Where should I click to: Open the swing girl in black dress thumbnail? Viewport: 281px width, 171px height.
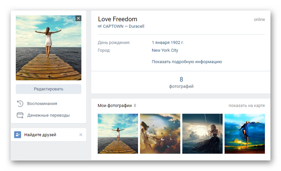[x=202, y=134]
